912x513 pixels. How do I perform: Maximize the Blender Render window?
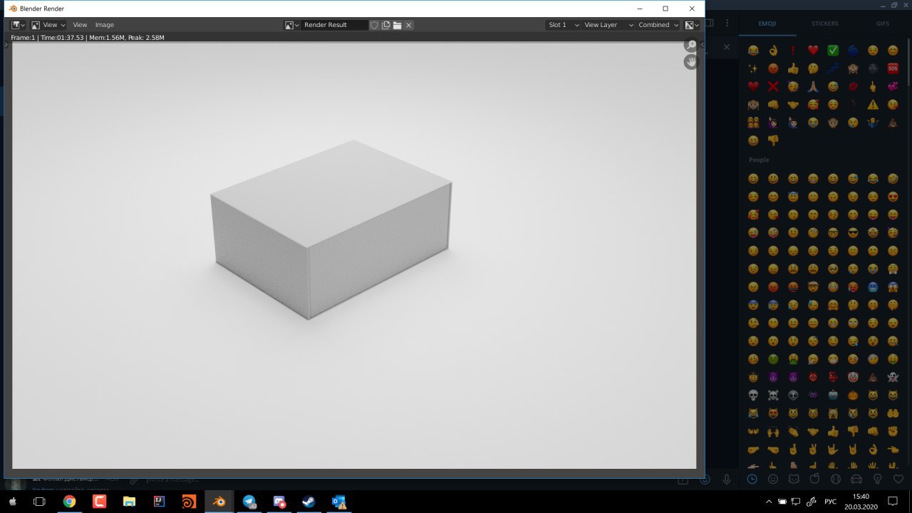pos(665,9)
